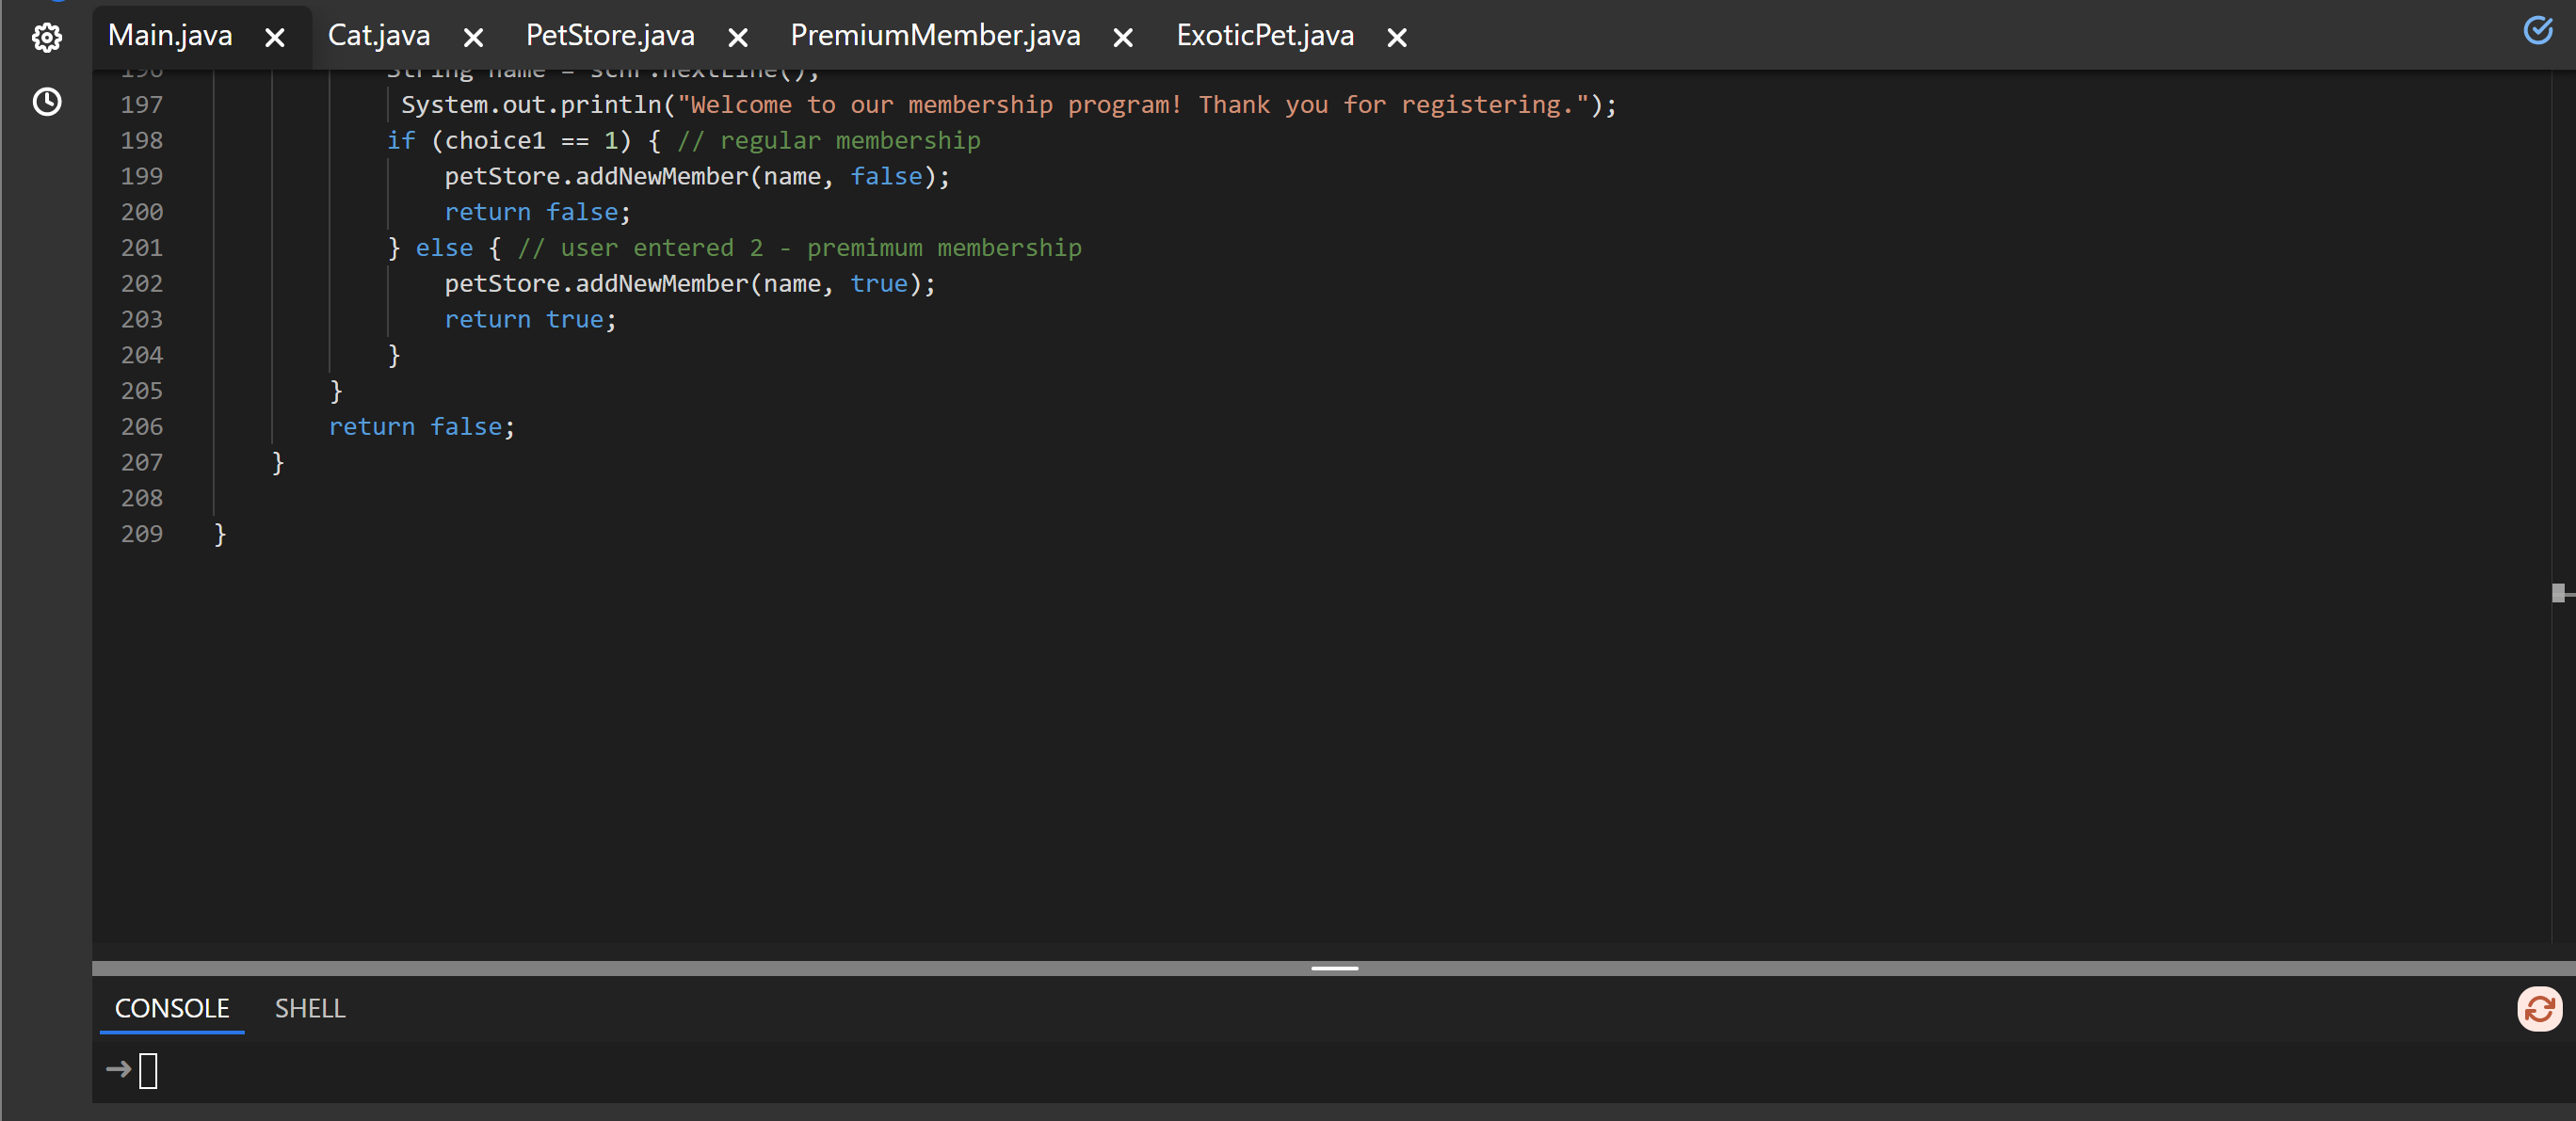The width and height of the screenshot is (2576, 1121).
Task: Switch to the SHELL panel
Action: [x=310, y=1008]
